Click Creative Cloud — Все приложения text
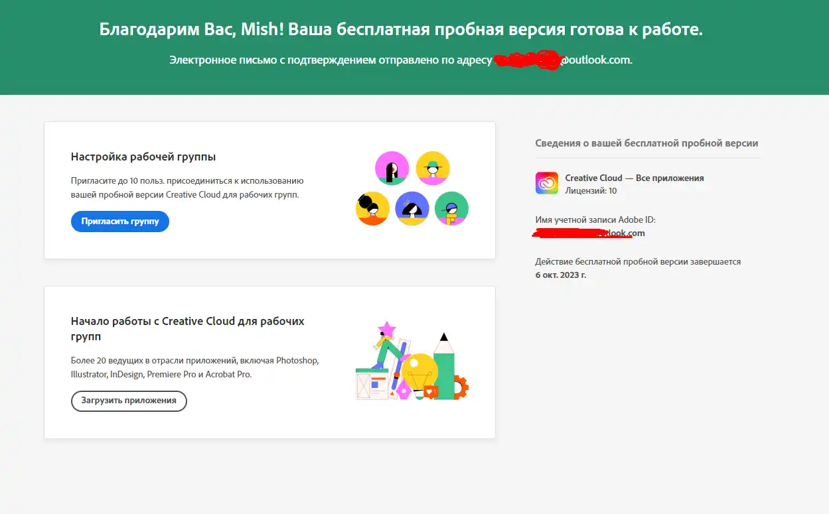 635,178
